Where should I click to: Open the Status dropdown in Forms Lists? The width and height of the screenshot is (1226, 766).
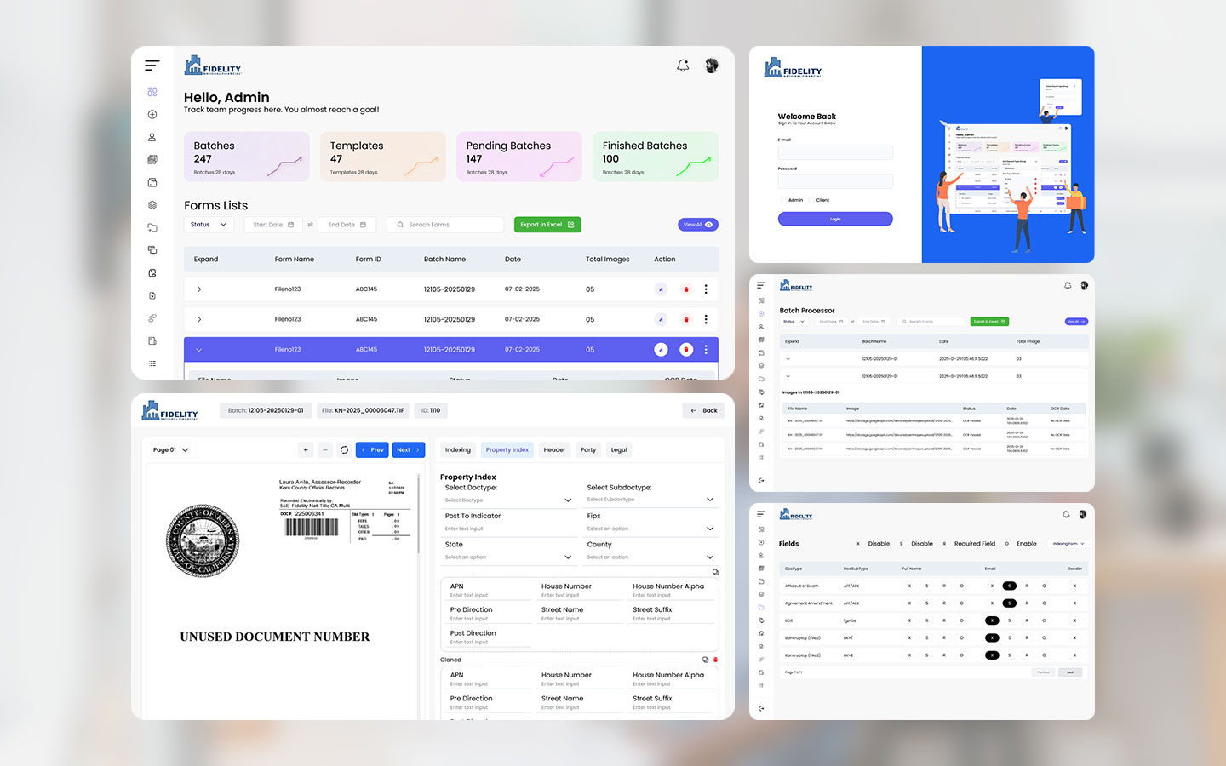(x=209, y=225)
